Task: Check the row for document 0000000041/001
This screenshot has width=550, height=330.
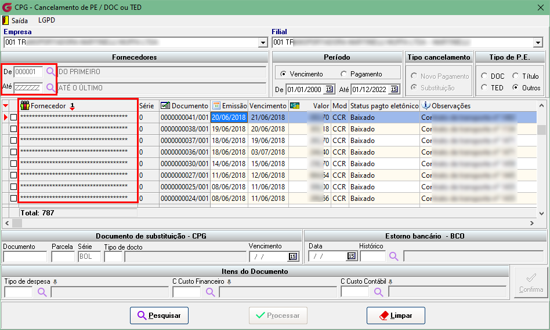Action: click(x=13, y=117)
